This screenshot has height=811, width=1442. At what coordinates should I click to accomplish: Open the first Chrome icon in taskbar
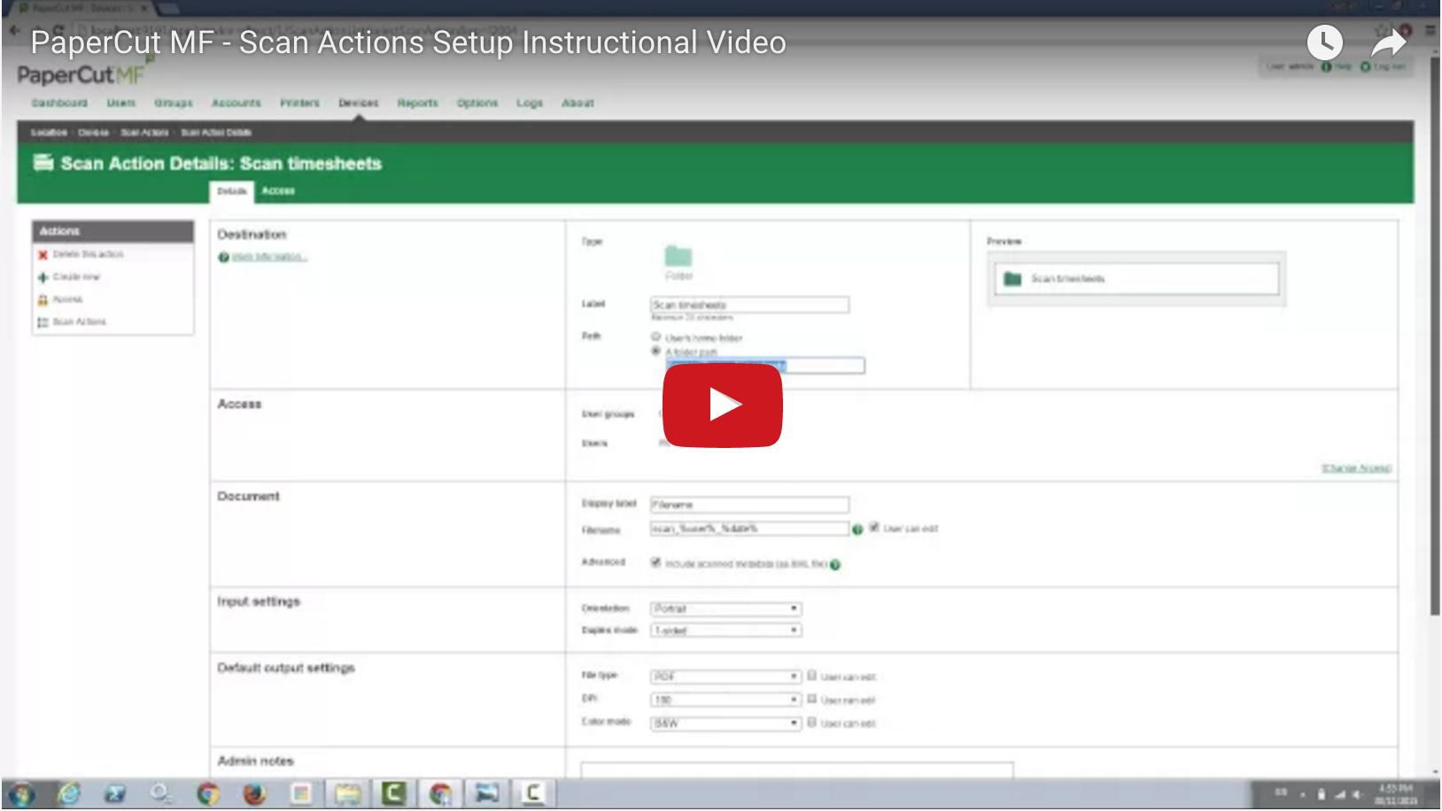point(208,794)
